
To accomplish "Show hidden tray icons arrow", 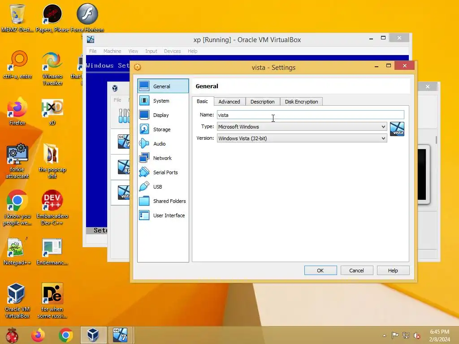I will tap(384, 335).
